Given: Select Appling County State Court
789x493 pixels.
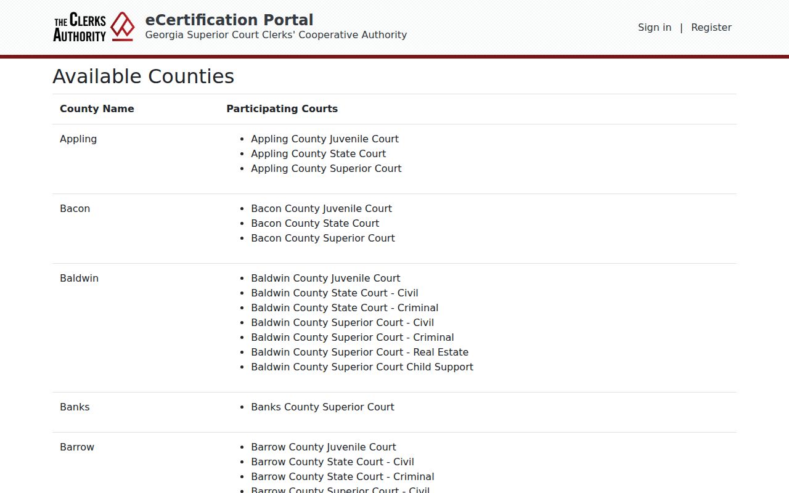Looking at the screenshot, I should pyautogui.click(x=319, y=153).
